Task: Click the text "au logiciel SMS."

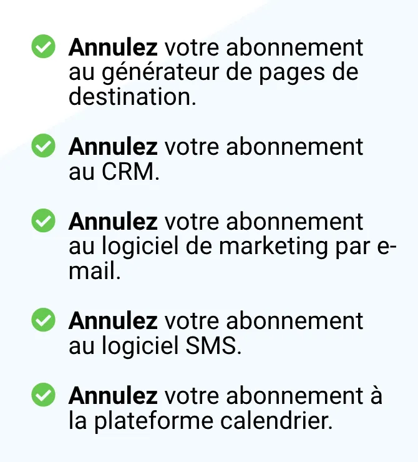Action: 155,346
